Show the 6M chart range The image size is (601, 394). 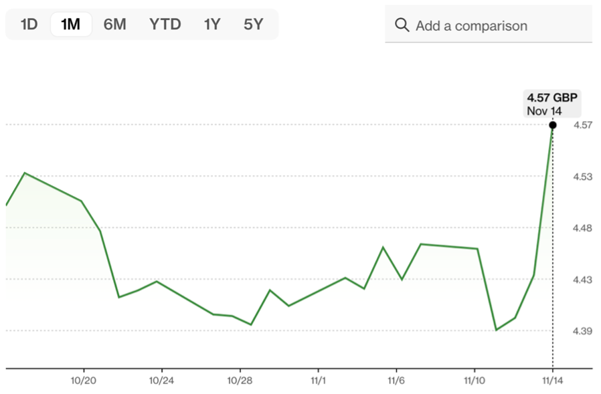(114, 25)
